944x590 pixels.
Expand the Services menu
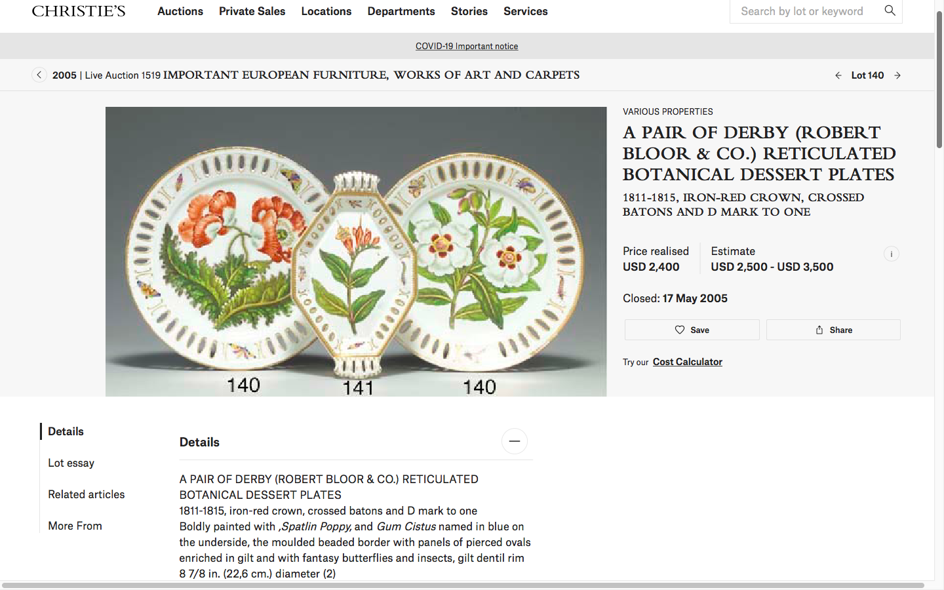tap(526, 11)
